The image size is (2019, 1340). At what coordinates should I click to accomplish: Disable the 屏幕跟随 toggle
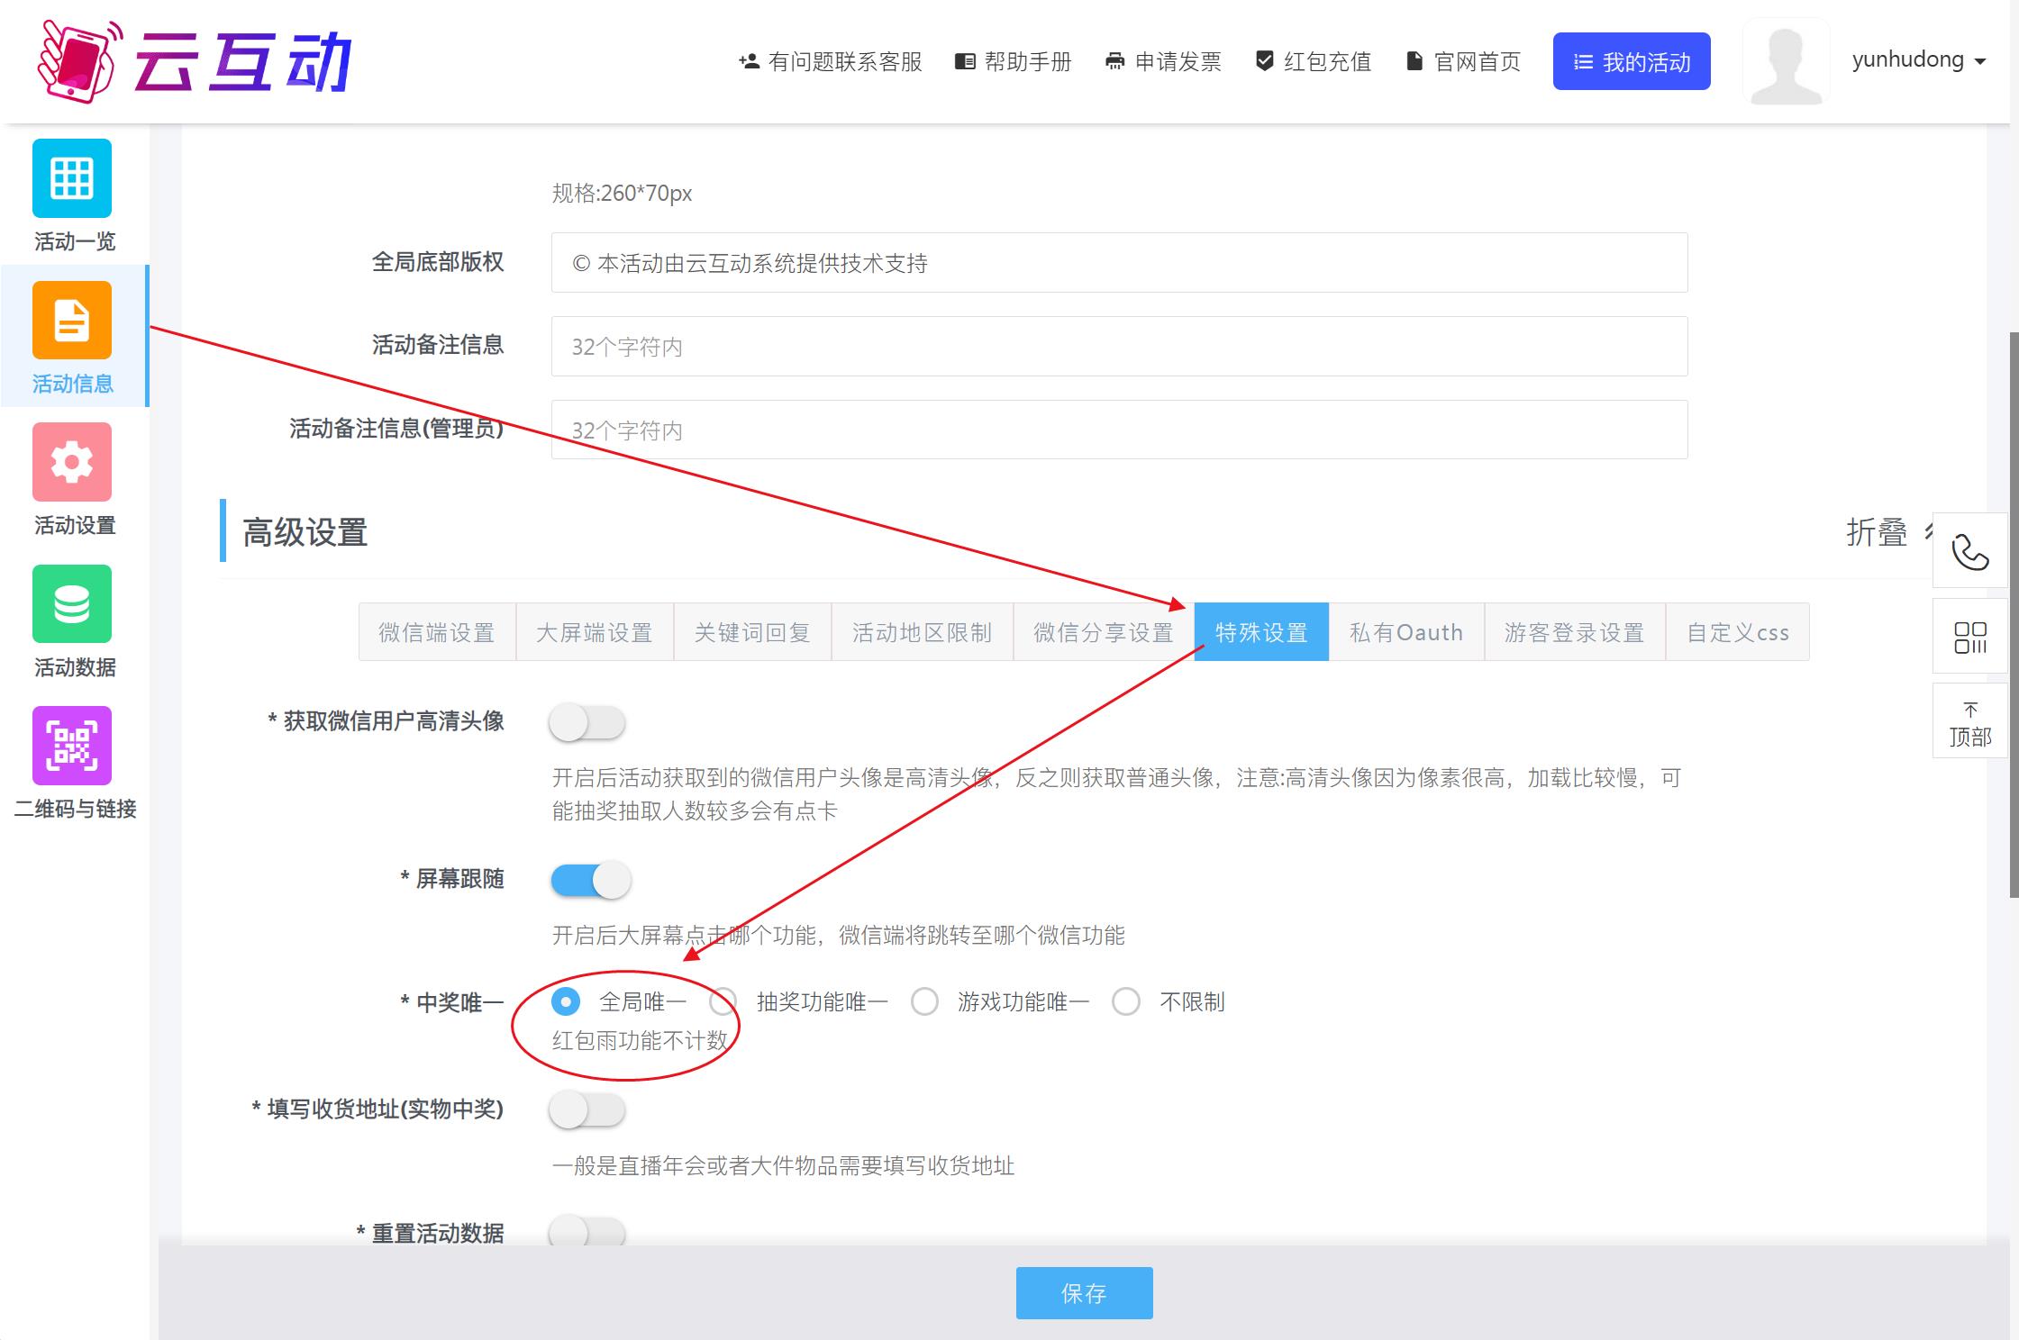[590, 880]
